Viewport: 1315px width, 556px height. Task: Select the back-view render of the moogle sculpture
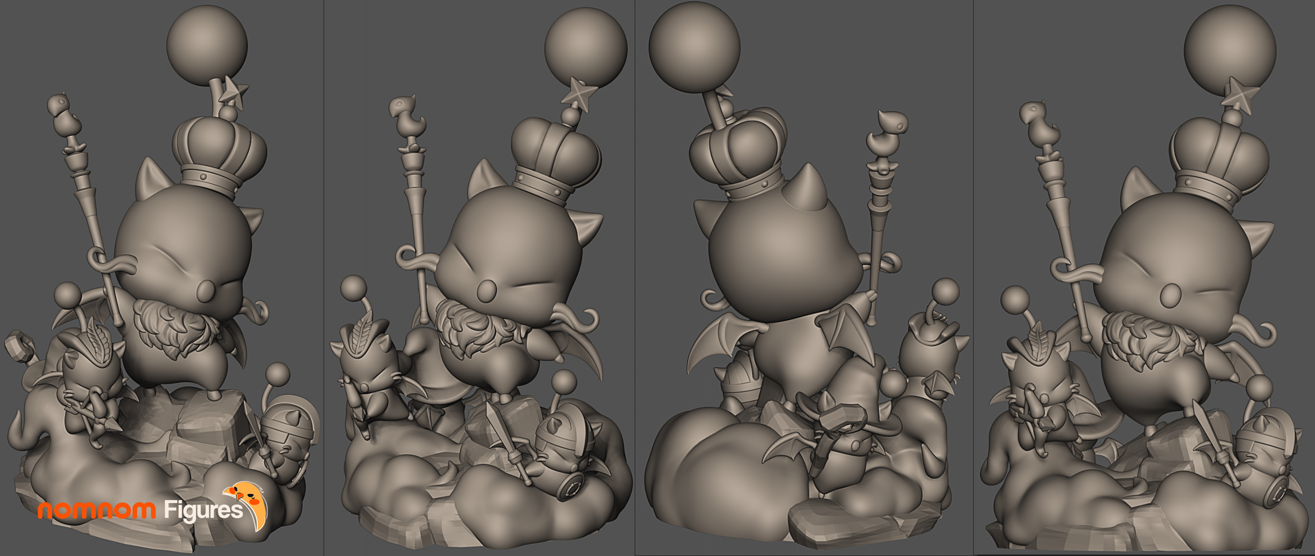(x=804, y=278)
